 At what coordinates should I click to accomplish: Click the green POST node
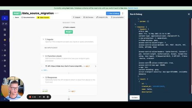(x=69, y=32)
